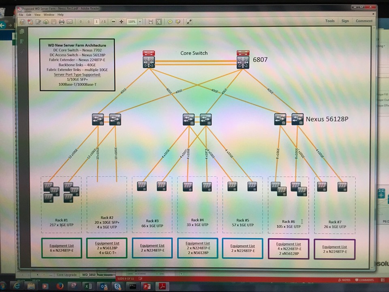Click the 6807 core switch label
This screenshot has width=389, height=292.
point(260,60)
